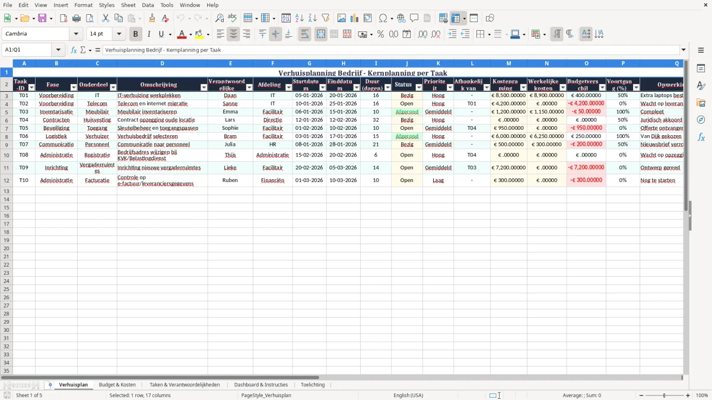
Task: Open the Format menu
Action: (x=83, y=5)
